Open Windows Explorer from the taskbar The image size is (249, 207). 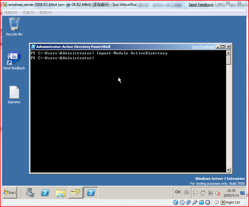[x=60, y=193]
